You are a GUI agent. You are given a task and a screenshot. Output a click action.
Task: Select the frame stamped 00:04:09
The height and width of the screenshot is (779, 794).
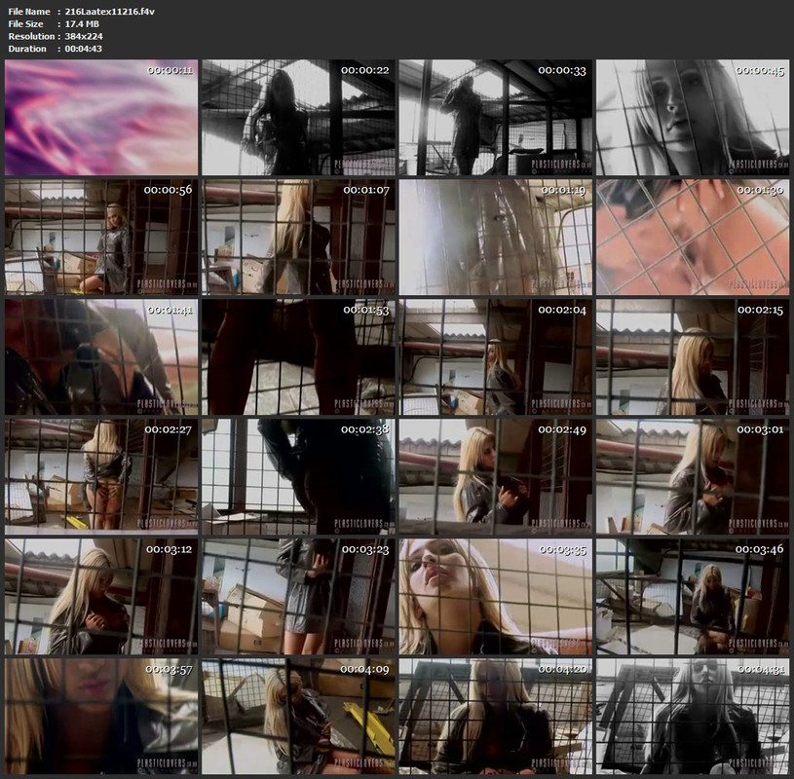[x=298, y=717]
